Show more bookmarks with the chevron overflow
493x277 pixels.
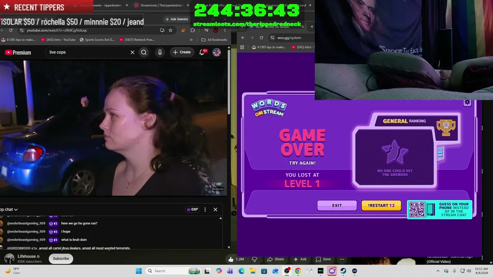point(191,40)
